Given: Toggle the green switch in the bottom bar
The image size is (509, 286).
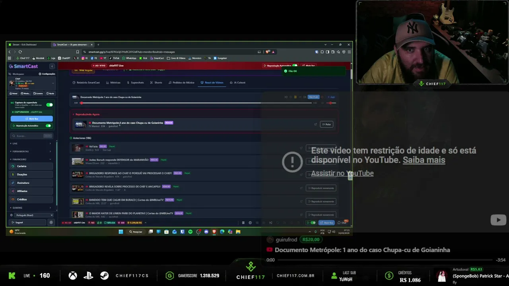Looking at the screenshot, I should [313, 222].
